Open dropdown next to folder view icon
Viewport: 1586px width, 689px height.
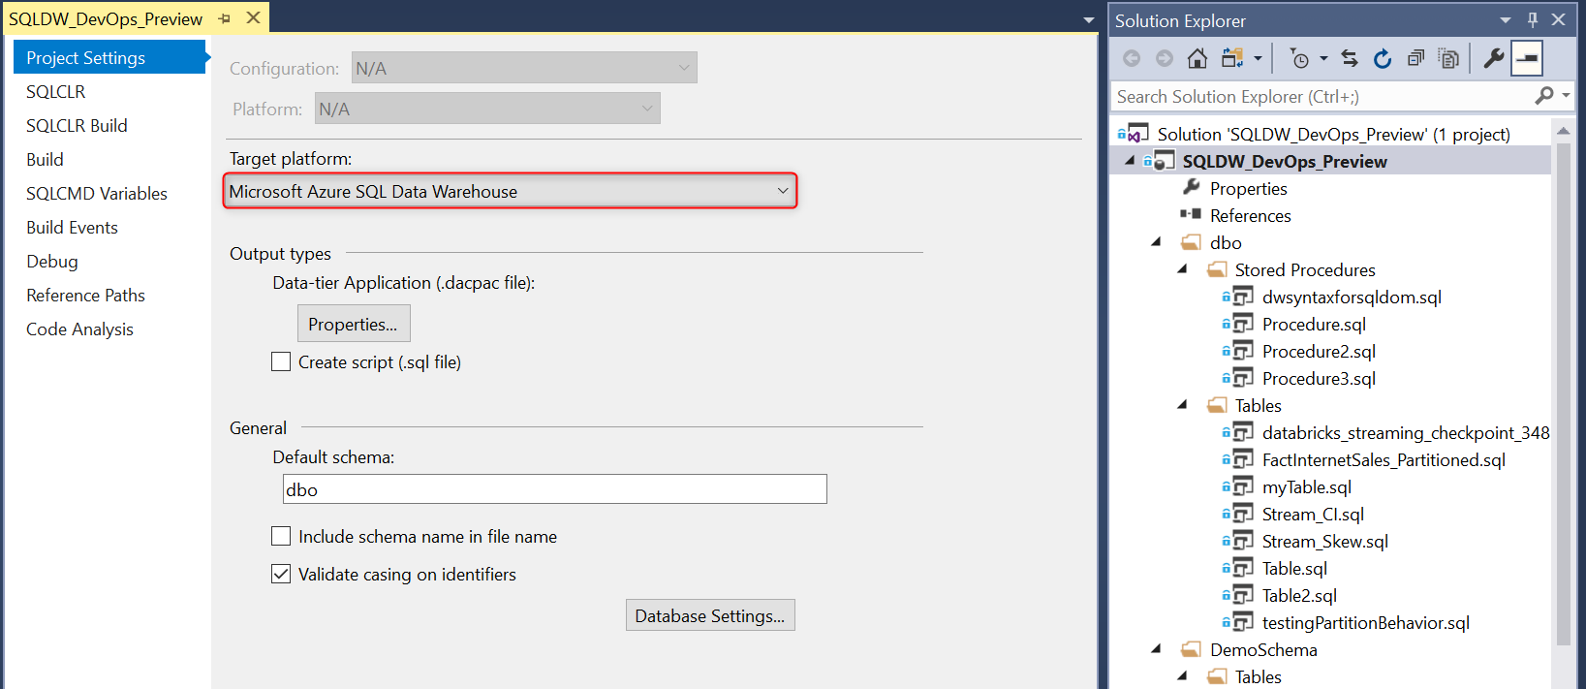click(1258, 58)
